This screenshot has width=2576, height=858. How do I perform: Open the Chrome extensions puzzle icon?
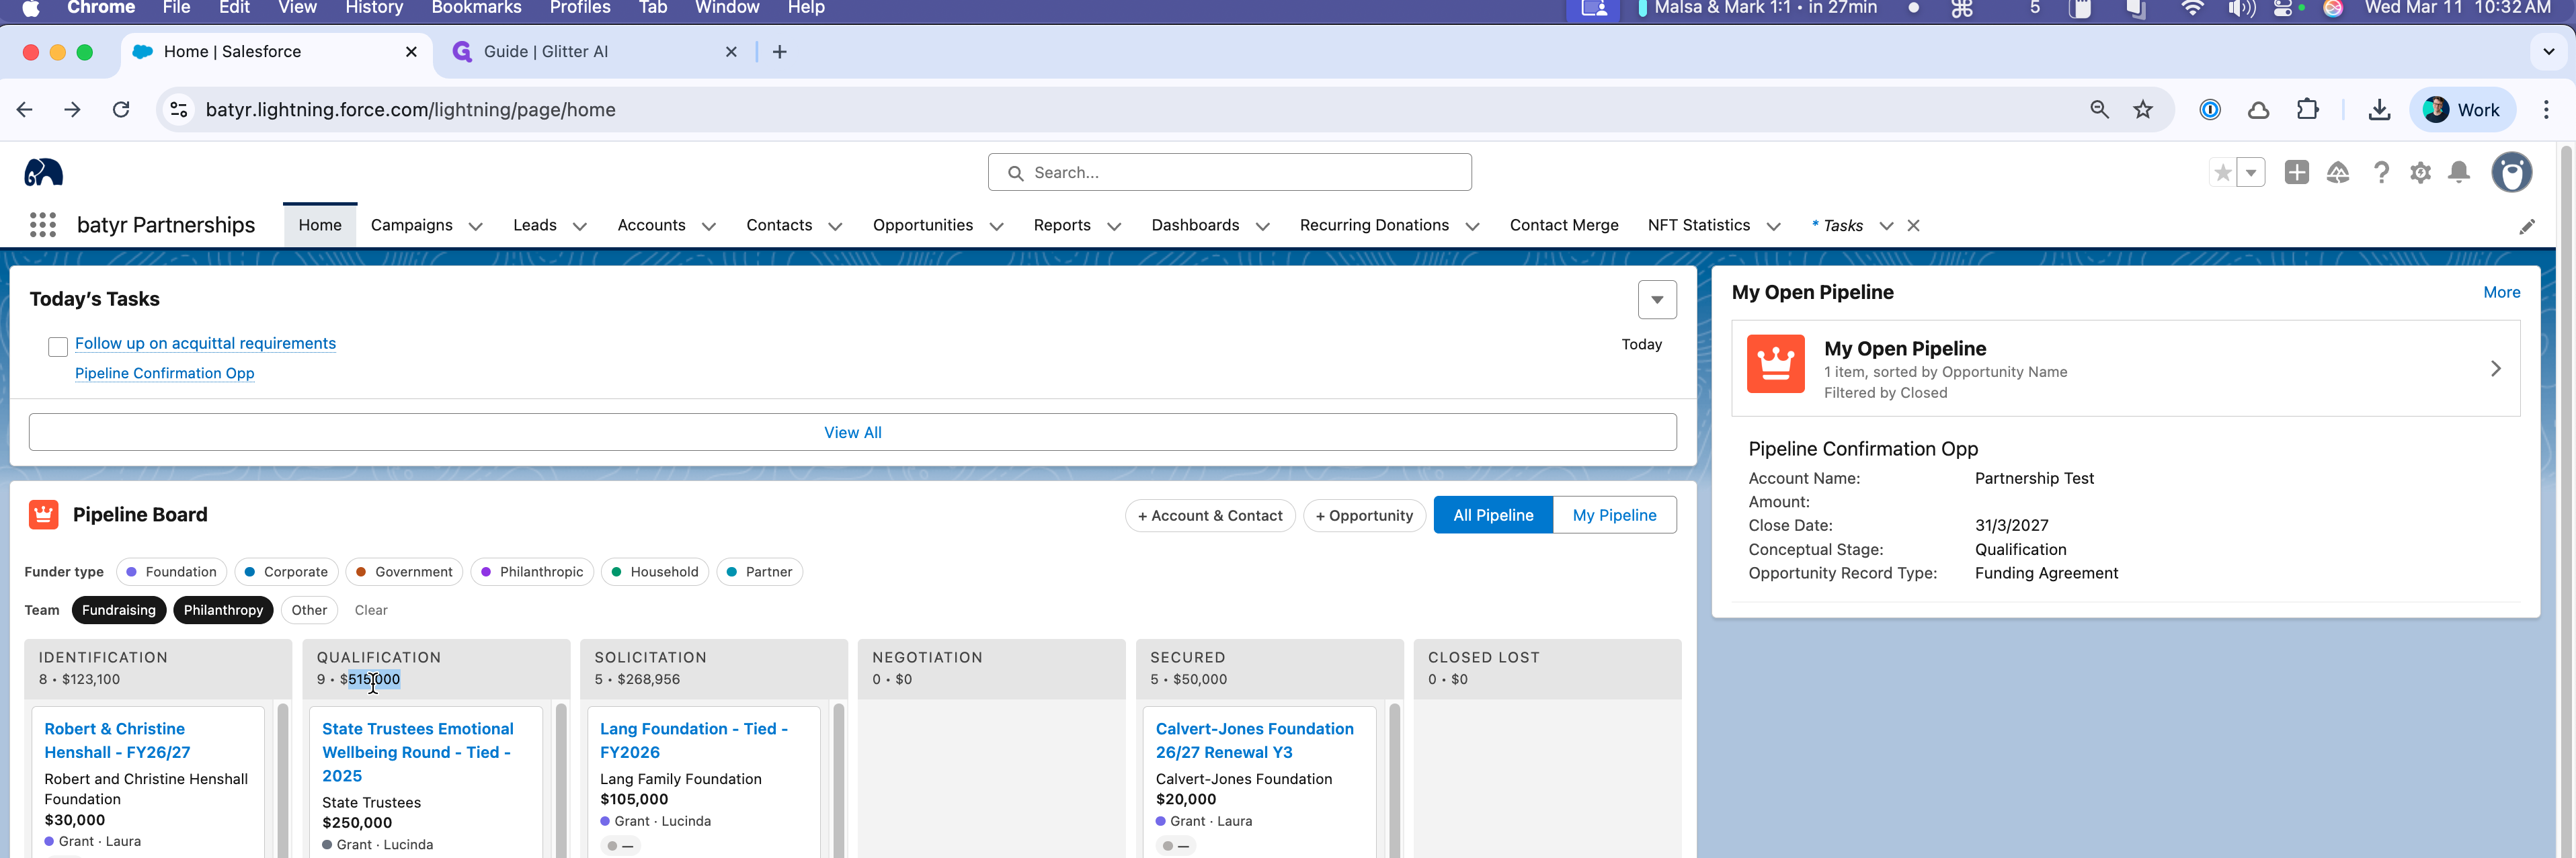point(2307,110)
